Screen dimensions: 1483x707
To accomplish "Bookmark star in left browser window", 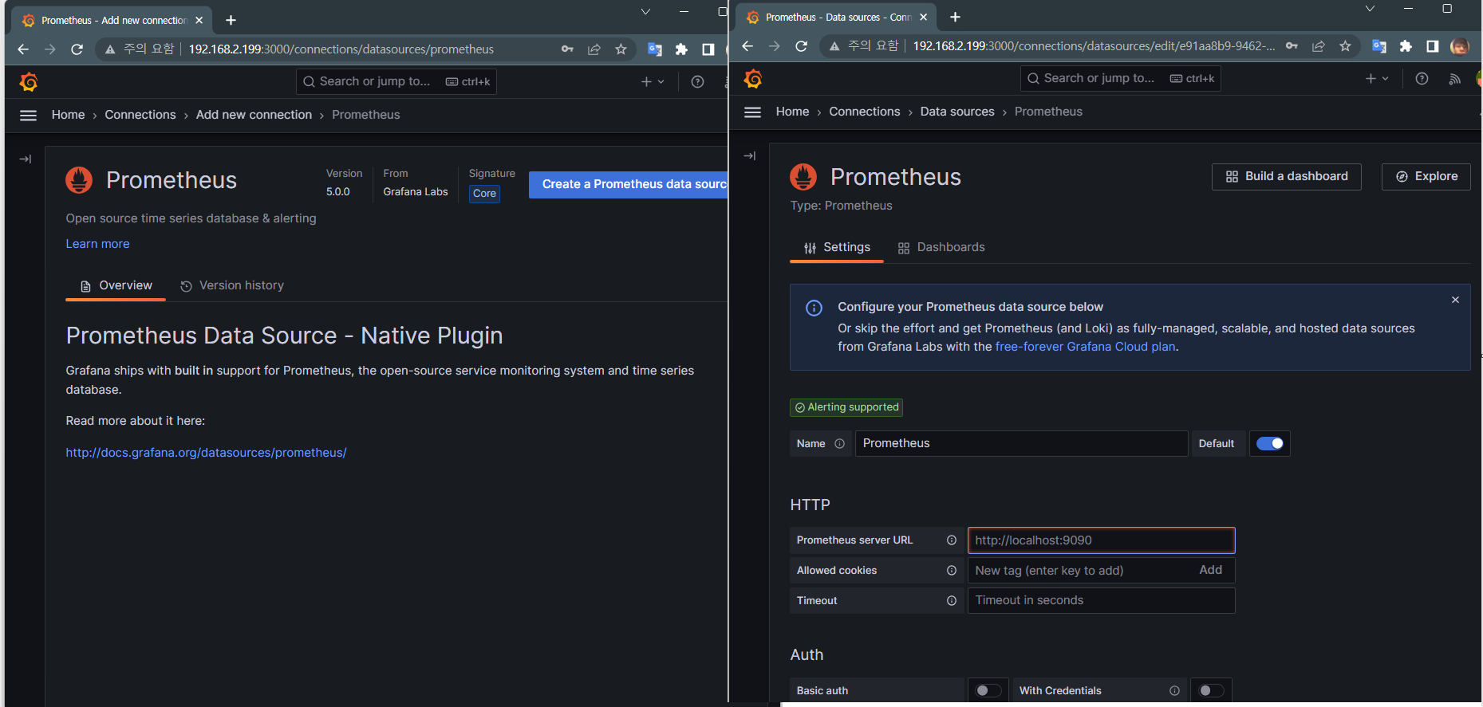I will pos(621,49).
